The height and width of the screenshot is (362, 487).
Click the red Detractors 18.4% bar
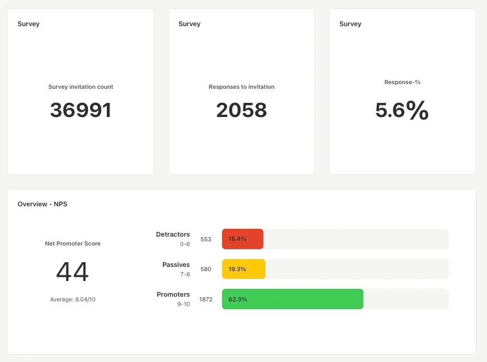(242, 239)
